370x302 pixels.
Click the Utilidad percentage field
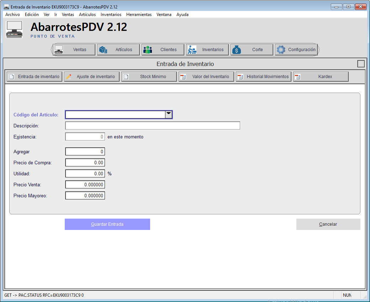coord(85,174)
